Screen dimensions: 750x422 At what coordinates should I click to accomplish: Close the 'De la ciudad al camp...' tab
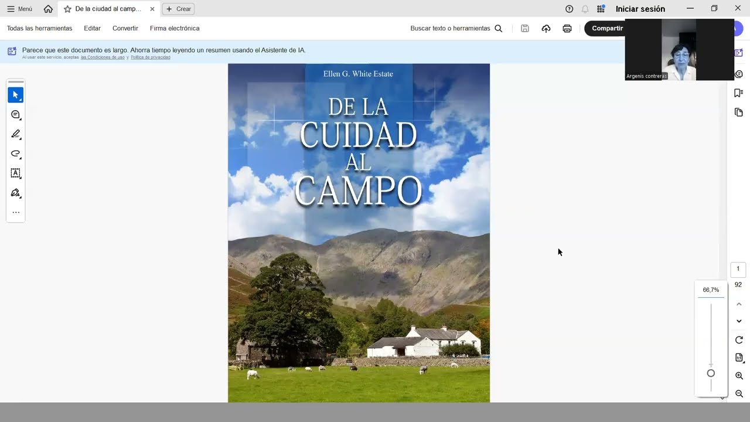coord(152,9)
